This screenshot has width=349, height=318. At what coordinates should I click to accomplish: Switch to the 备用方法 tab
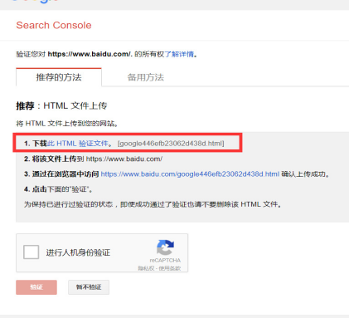pyautogui.click(x=146, y=77)
